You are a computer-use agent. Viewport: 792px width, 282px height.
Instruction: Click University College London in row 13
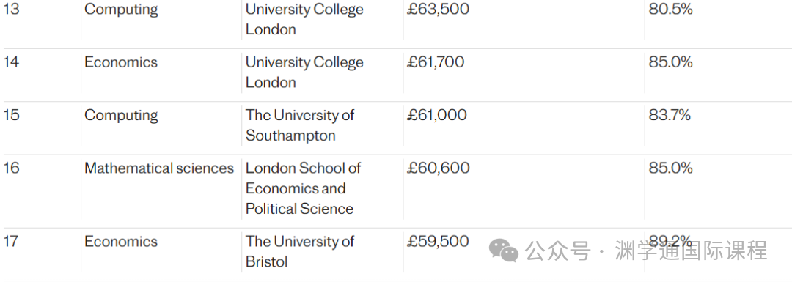click(x=304, y=19)
